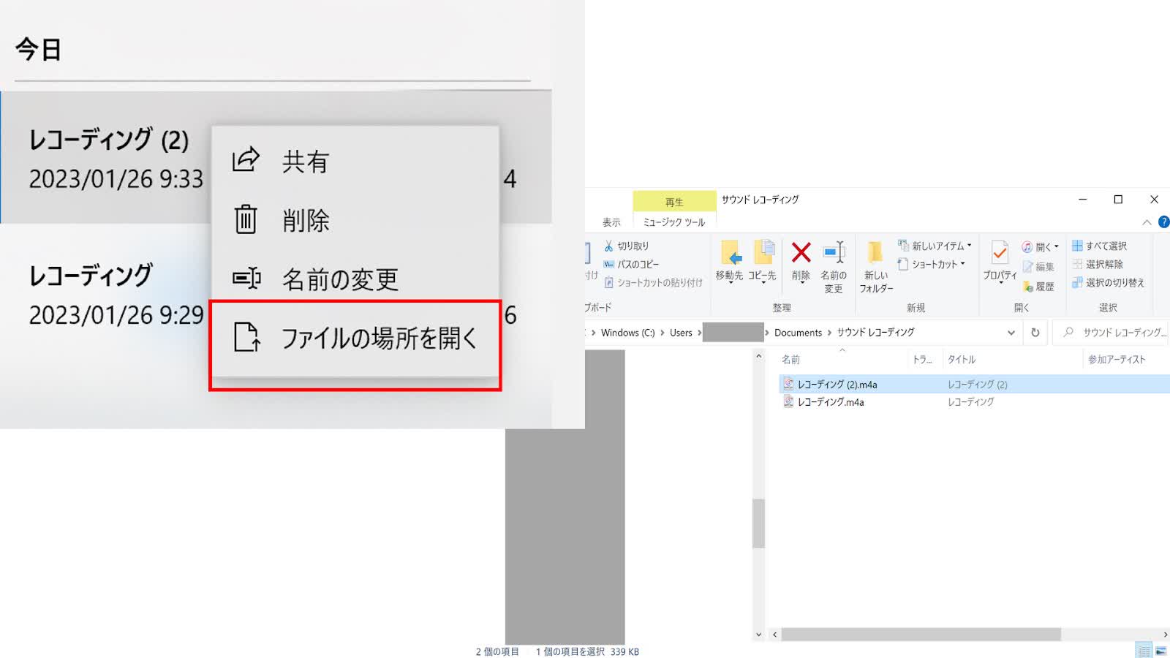The height and width of the screenshot is (658, 1170).
Task: Expand chevron after Users in address path
Action: (699, 333)
